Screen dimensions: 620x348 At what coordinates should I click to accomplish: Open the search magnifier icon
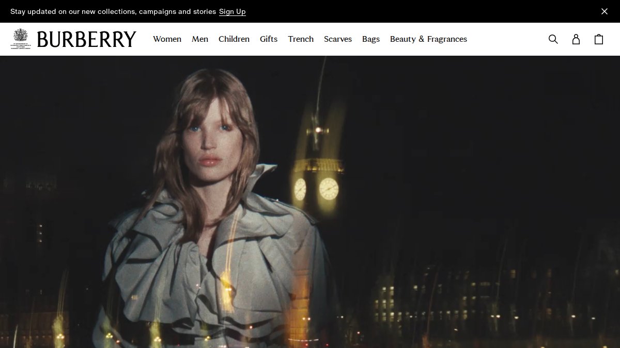553,39
